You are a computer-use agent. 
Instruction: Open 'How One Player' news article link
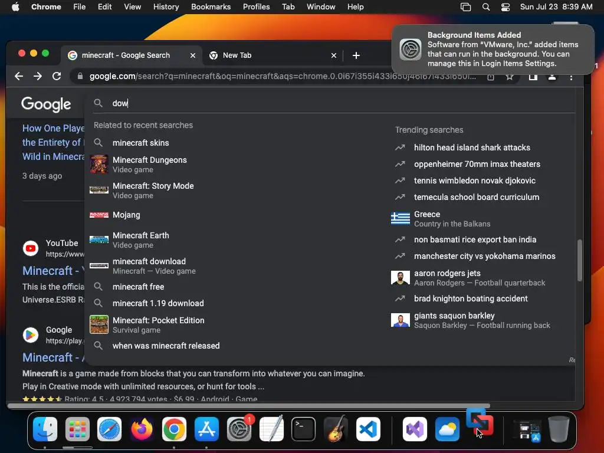point(53,143)
